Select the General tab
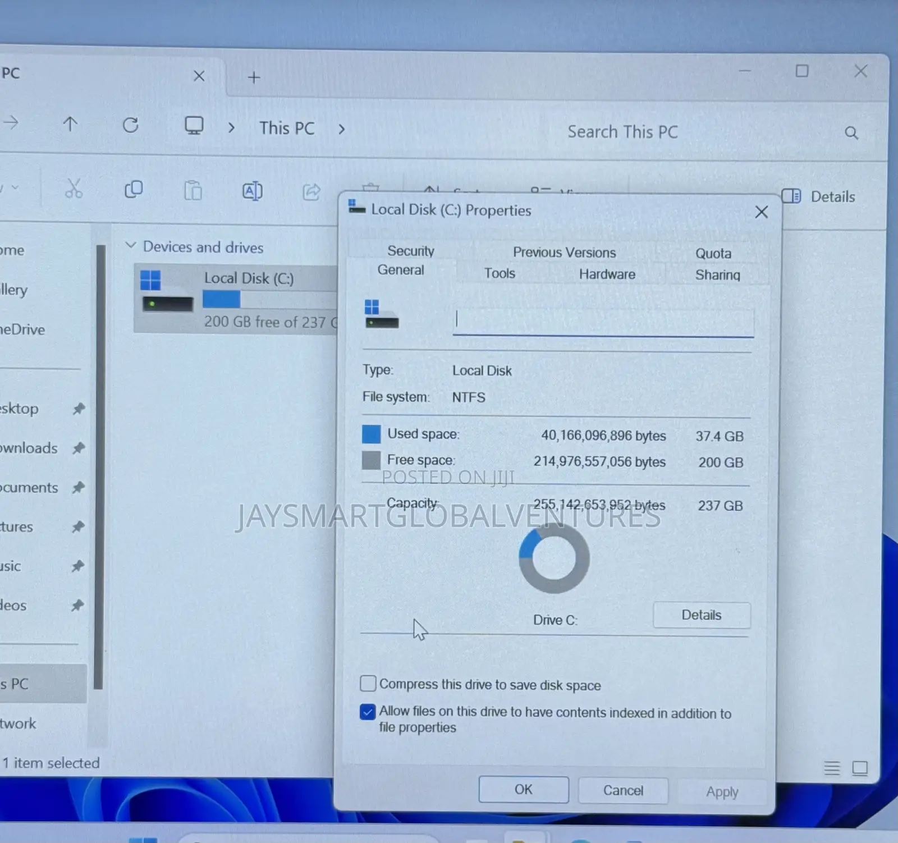 coord(401,270)
